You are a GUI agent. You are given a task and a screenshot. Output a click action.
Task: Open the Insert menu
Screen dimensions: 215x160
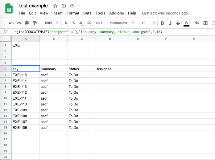click(x=57, y=13)
